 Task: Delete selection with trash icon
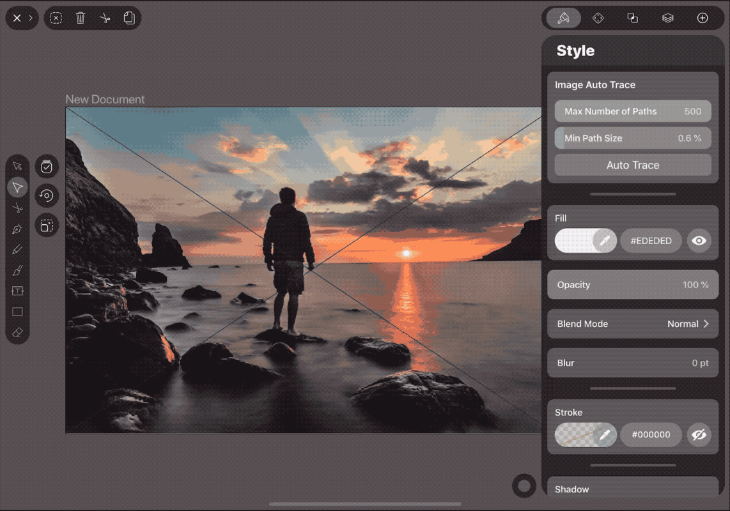coord(81,18)
